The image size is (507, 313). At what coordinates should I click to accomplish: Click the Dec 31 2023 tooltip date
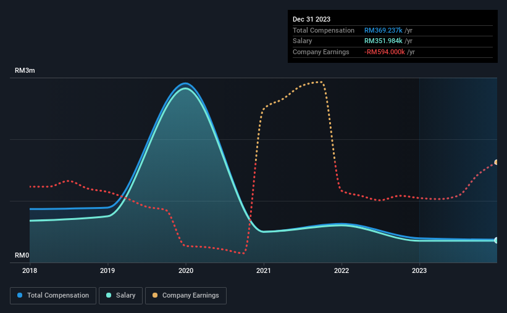pyautogui.click(x=311, y=19)
